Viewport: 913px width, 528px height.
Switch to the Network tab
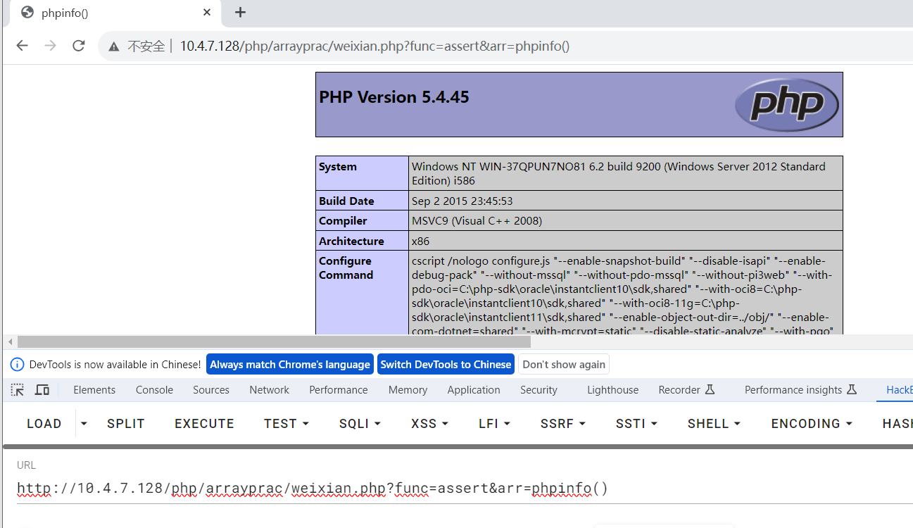click(269, 389)
